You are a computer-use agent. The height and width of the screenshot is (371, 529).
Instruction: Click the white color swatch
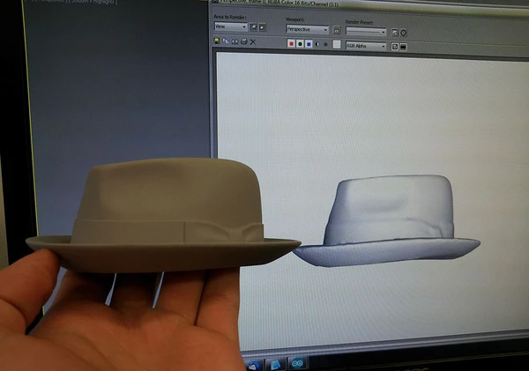[337, 44]
